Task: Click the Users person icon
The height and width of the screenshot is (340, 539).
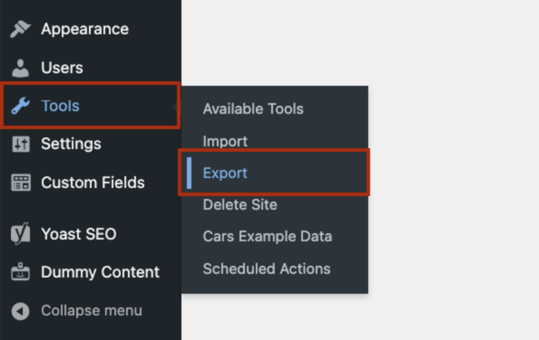Action: pyautogui.click(x=20, y=67)
